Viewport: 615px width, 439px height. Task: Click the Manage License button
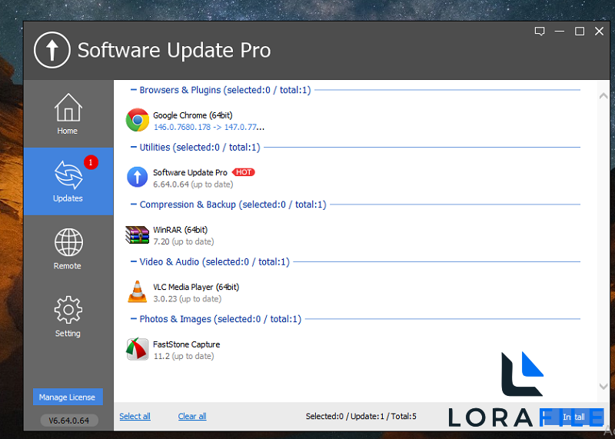point(68,397)
